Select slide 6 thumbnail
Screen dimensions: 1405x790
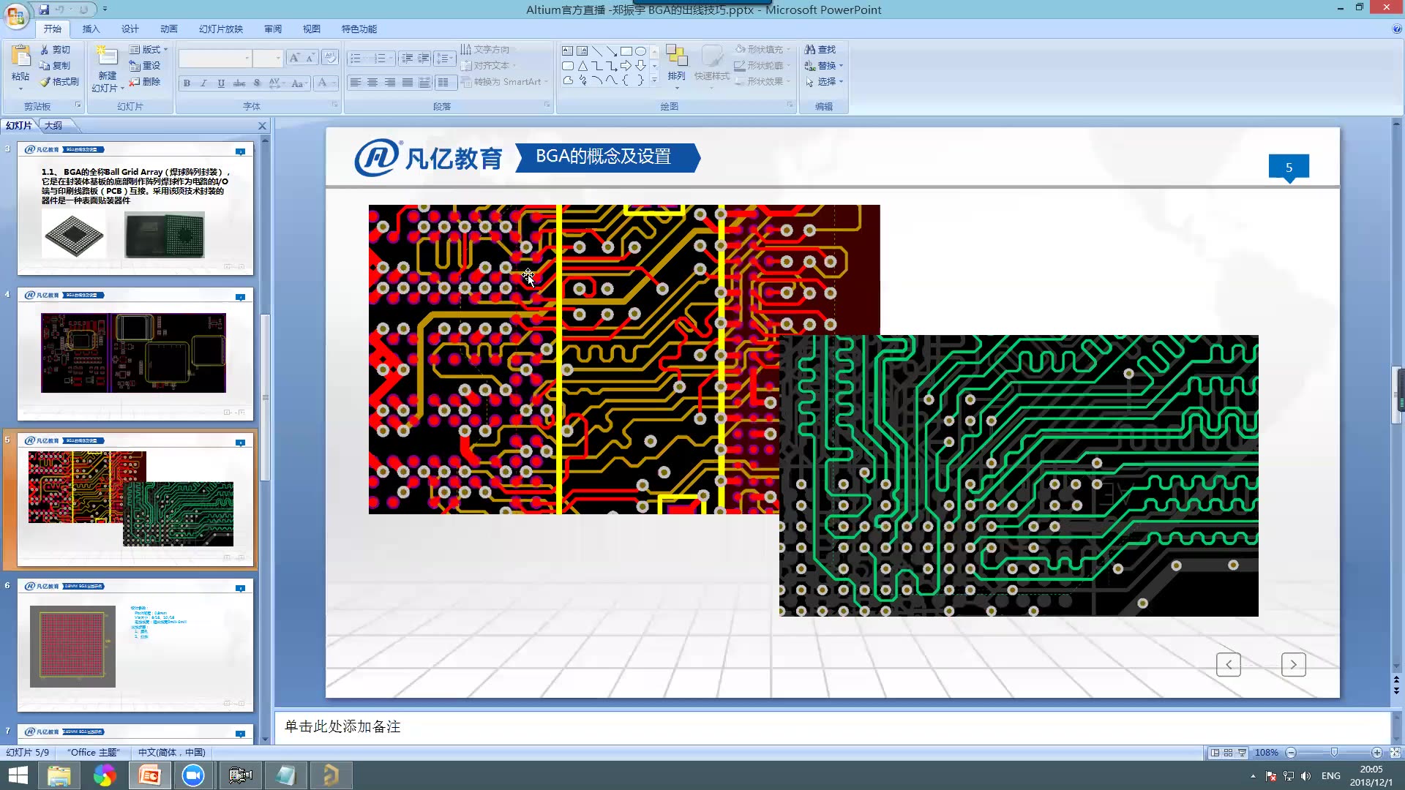135,645
